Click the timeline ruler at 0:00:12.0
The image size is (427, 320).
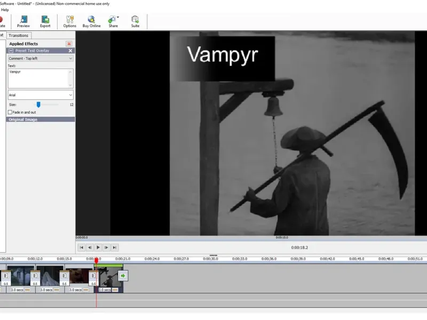click(35, 259)
